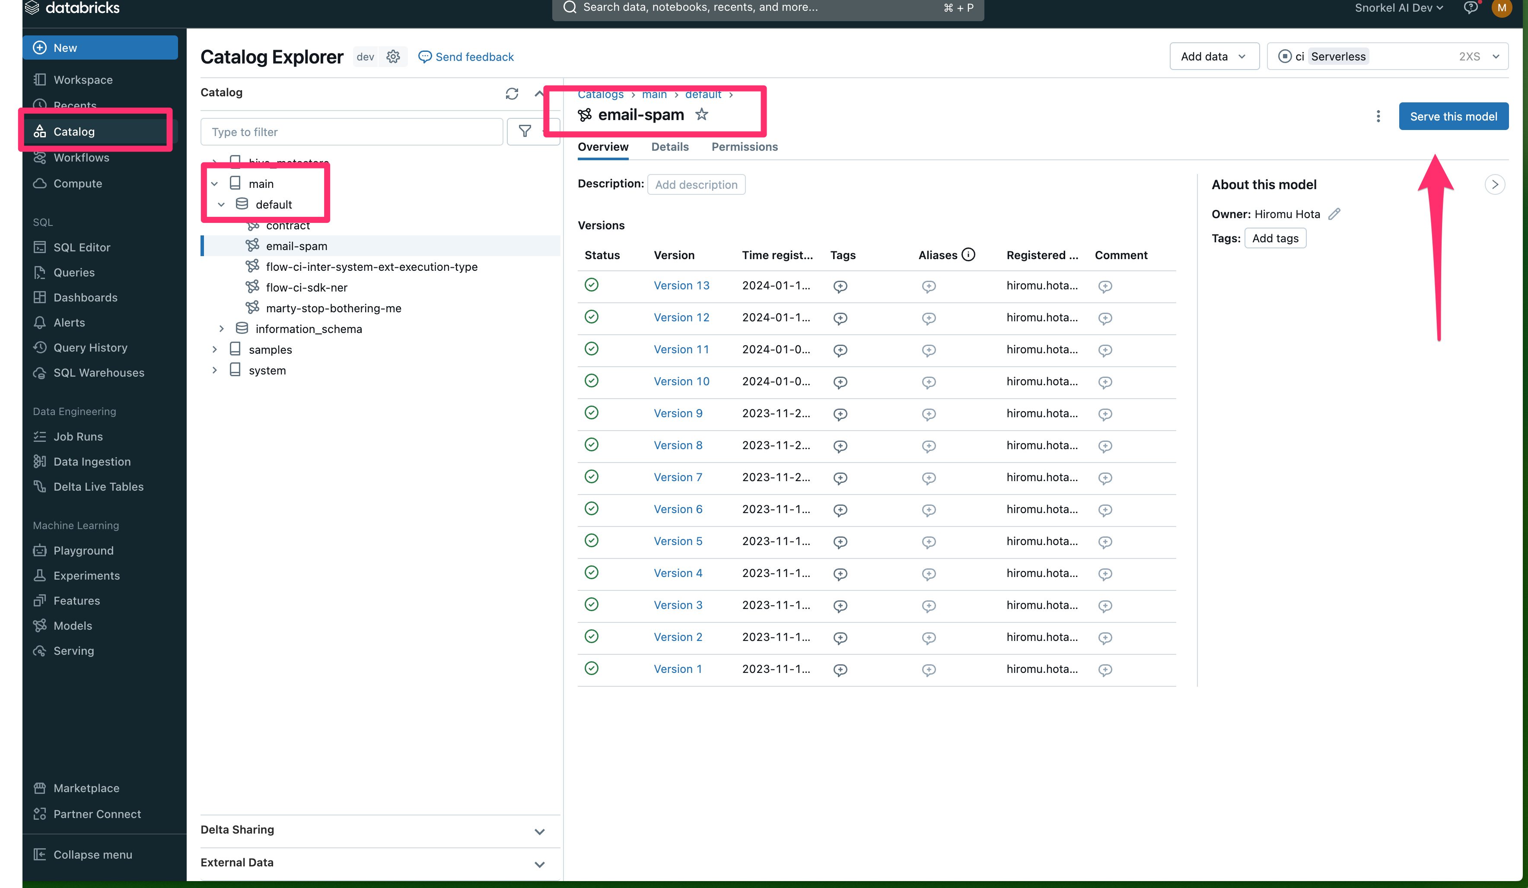
Task: Switch to the Permissions tab
Action: point(745,147)
